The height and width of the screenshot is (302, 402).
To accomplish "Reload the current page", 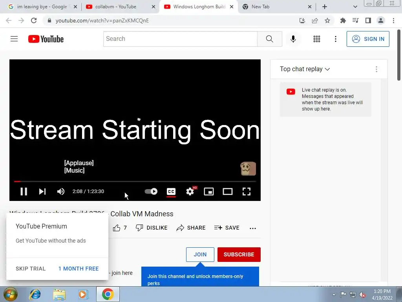I will click(34, 20).
